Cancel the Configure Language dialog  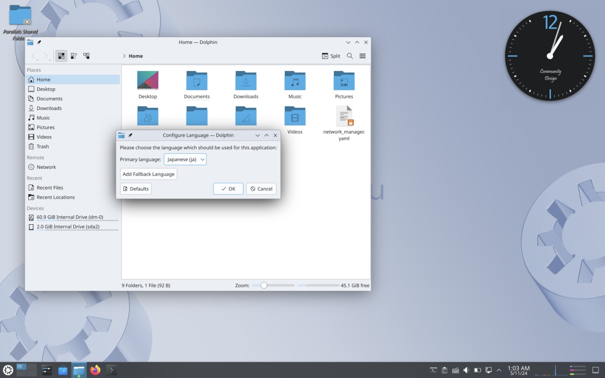pyautogui.click(x=261, y=188)
